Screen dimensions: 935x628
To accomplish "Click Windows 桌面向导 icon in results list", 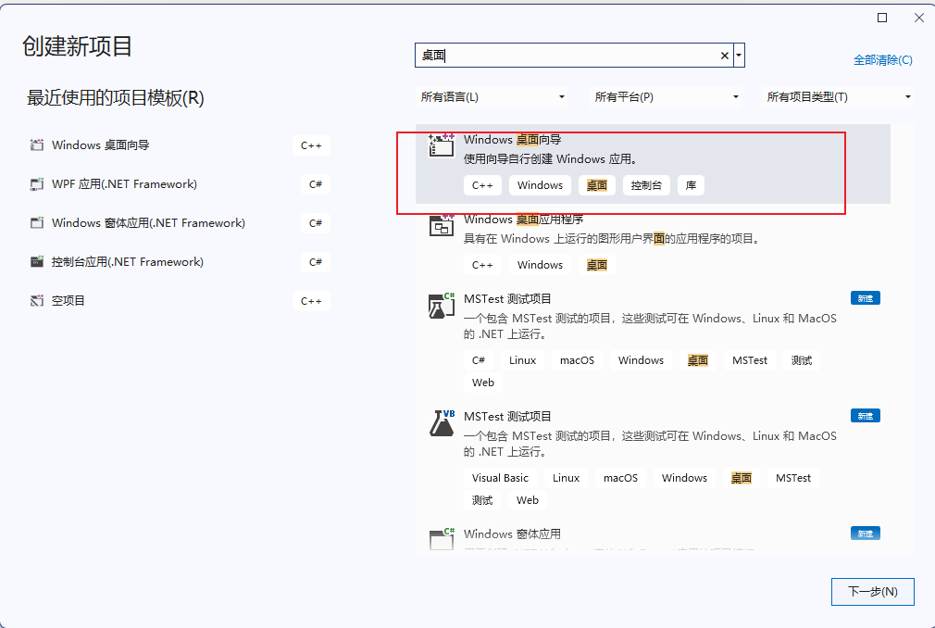I will pos(442,144).
